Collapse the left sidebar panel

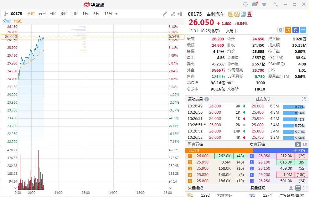[x=6, y=14]
